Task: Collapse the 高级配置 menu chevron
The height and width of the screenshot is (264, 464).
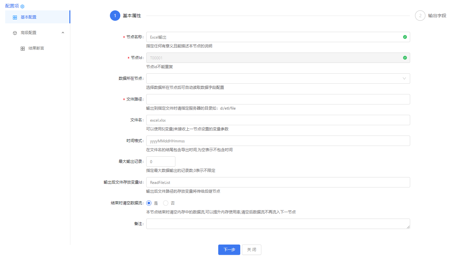Action: pos(63,32)
